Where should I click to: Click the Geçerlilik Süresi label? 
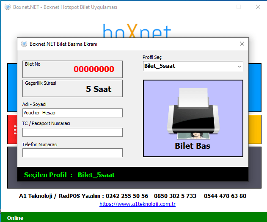[41, 83]
